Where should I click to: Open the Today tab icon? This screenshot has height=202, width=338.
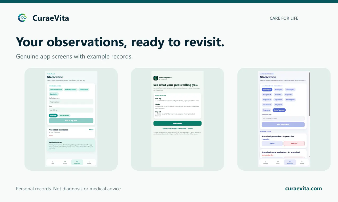pos(53,162)
